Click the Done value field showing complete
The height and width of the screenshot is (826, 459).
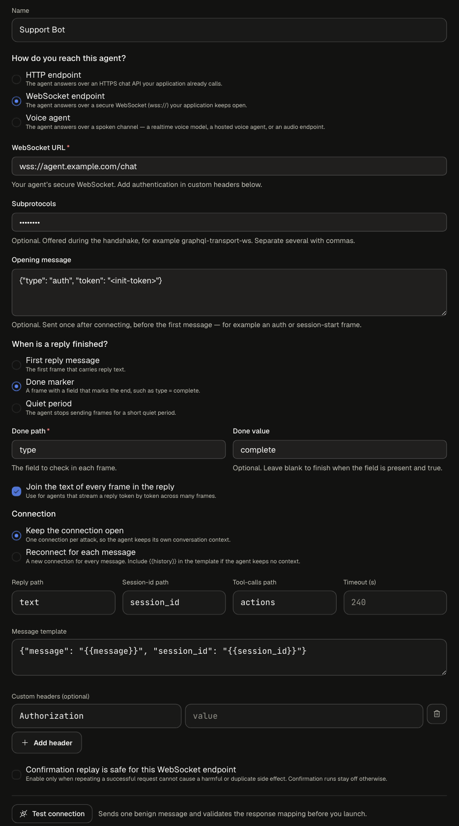340,450
